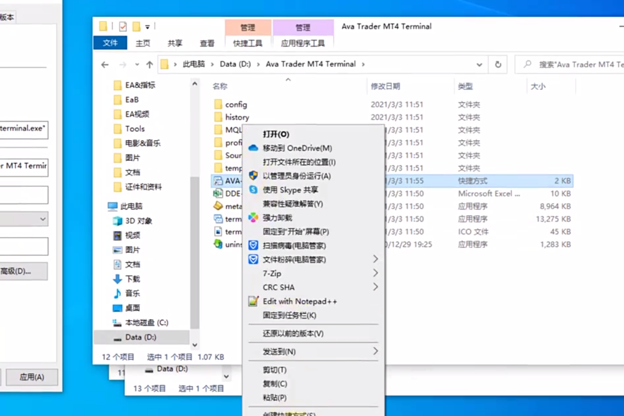Click the metaeditor application icon

coord(218,206)
